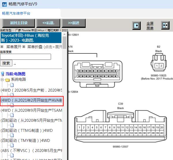Click document icon above 四轮驱动（TTMG制造）
This screenshot has height=160, width=173.
click(x=12, y=125)
